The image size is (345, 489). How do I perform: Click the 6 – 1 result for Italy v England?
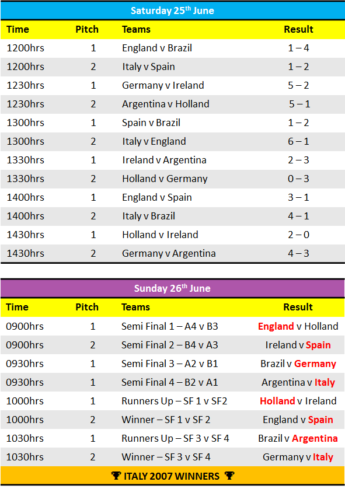point(298,141)
